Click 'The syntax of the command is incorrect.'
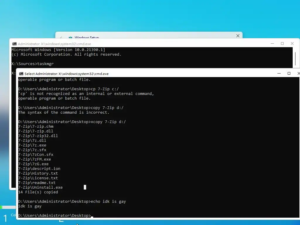The image size is (300, 225). [x=64, y=112]
